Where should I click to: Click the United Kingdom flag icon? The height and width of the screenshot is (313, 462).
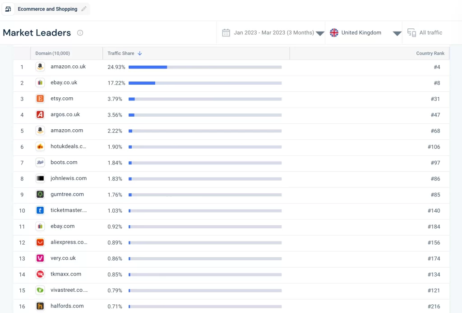click(334, 33)
